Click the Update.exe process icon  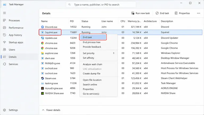pos(42,38)
